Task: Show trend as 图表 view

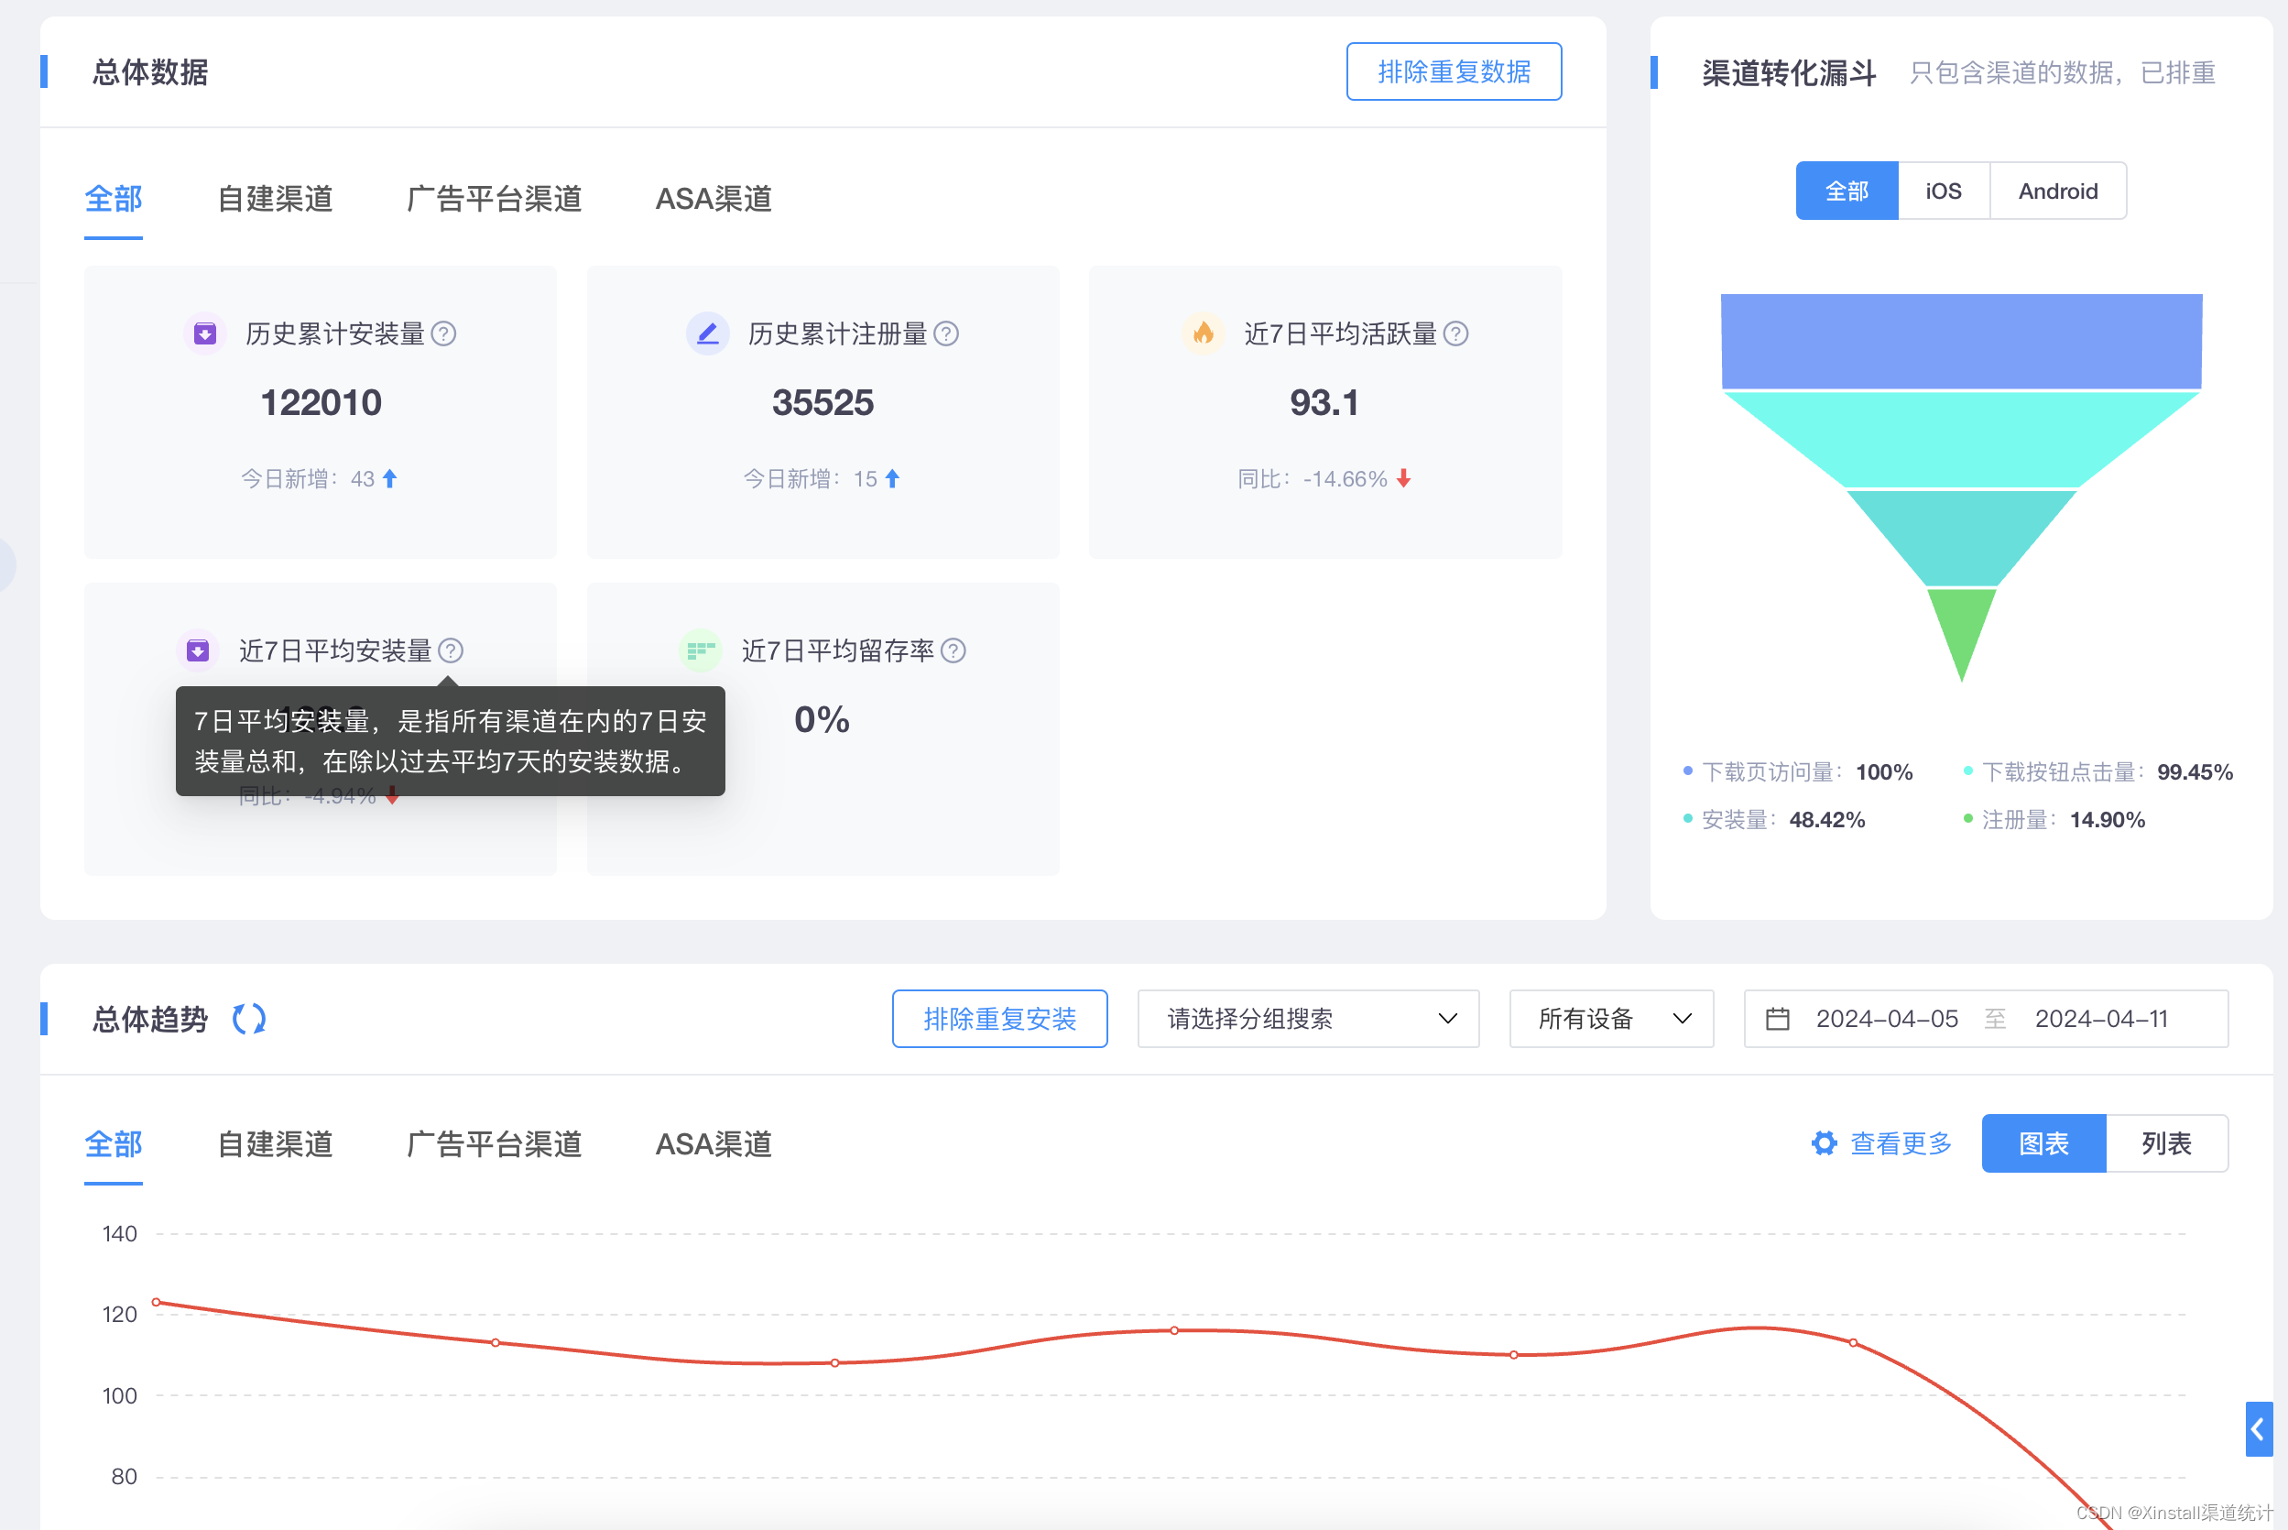Action: click(x=2043, y=1142)
